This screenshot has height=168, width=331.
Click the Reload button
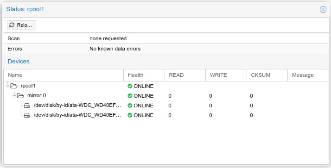tap(21, 25)
